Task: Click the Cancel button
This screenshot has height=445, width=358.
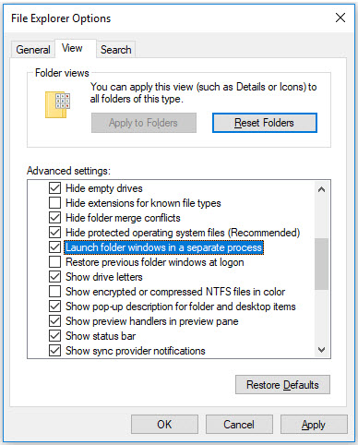Action: 239,425
